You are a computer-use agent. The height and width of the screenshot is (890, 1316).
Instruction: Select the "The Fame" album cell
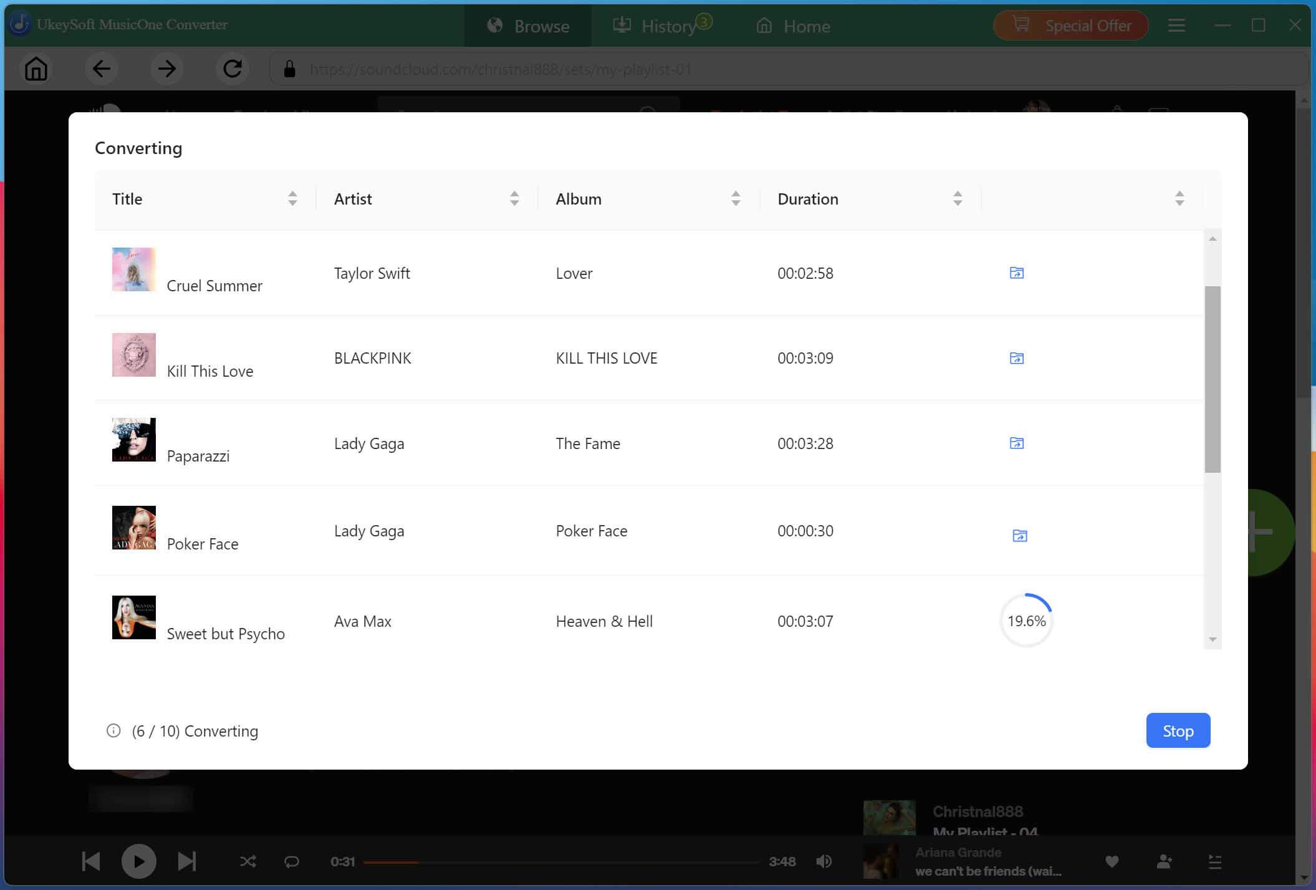pos(588,443)
